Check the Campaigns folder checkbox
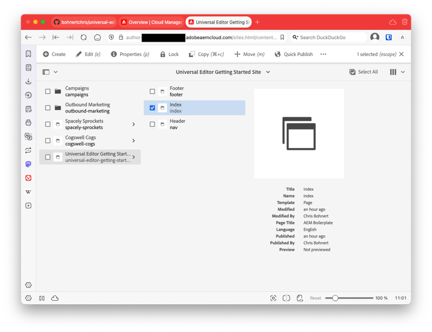The width and height of the screenshot is (432, 332). (x=48, y=91)
